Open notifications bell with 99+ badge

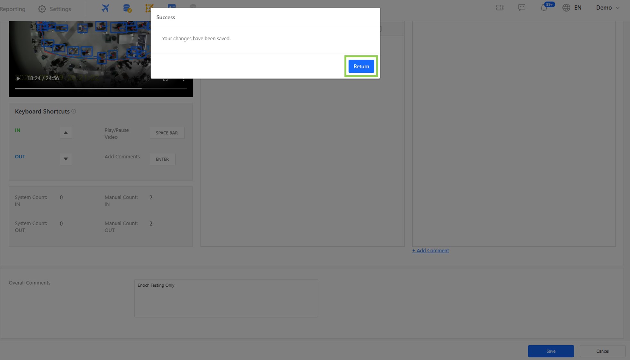tap(544, 8)
